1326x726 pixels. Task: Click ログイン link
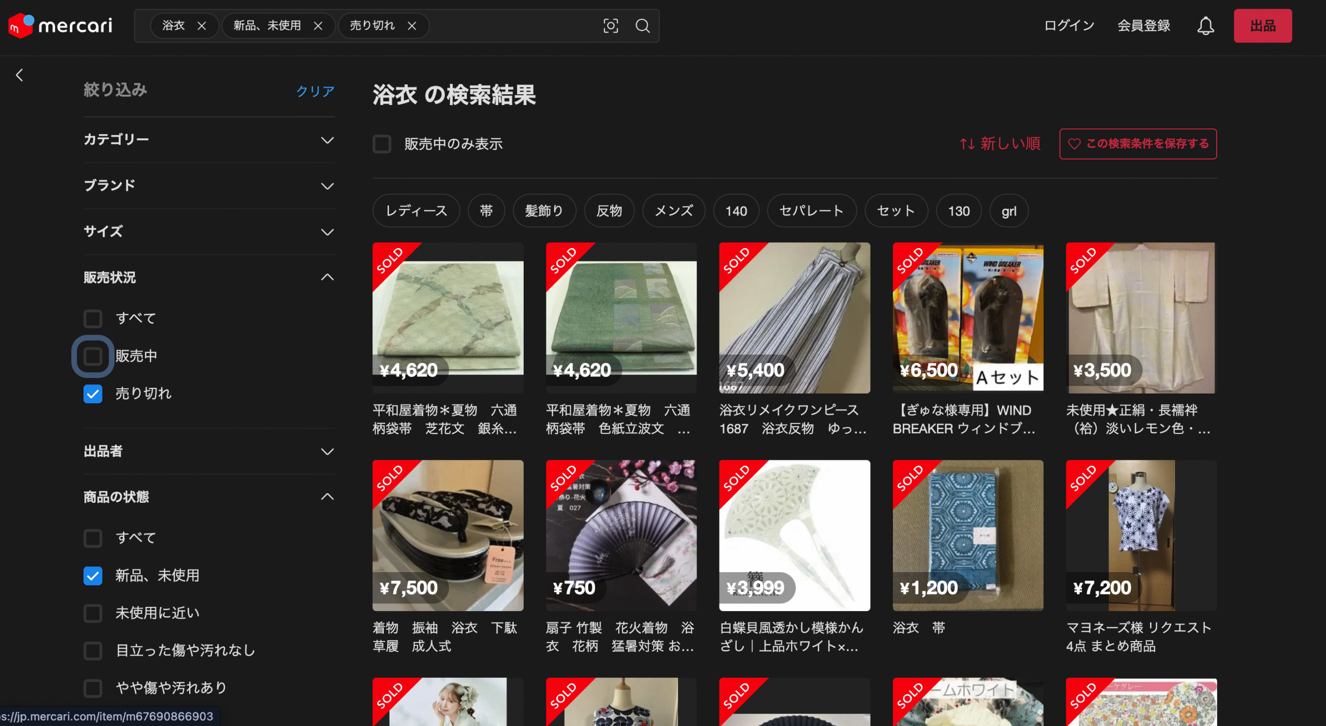(x=1069, y=25)
